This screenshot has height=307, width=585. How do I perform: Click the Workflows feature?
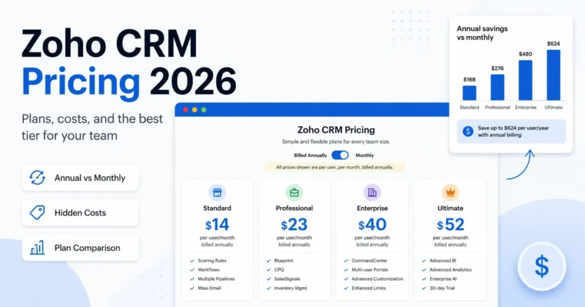pos(209,269)
